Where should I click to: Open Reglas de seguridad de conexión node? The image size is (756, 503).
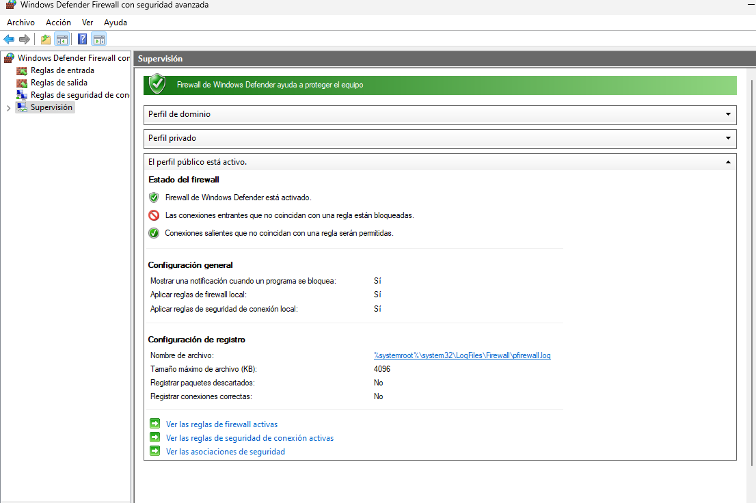79,95
